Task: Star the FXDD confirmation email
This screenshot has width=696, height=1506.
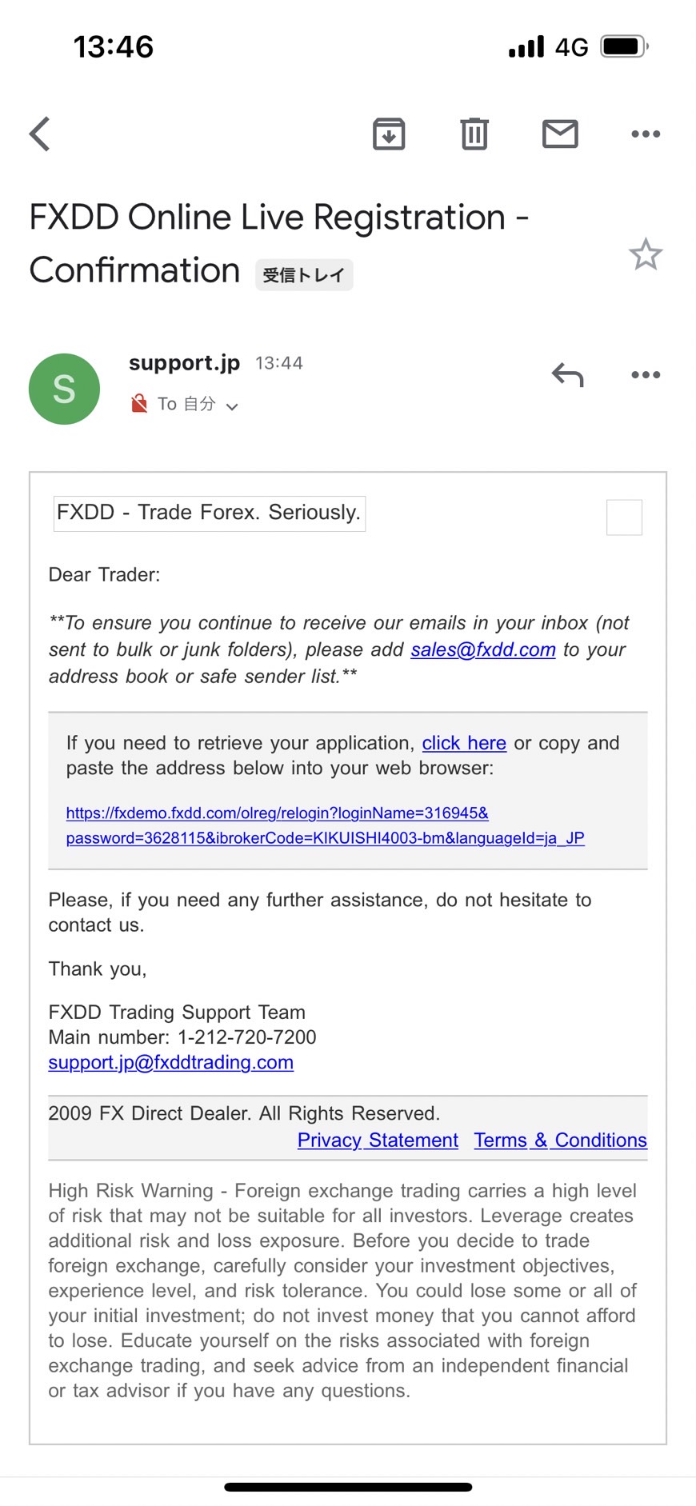Action: 646,254
